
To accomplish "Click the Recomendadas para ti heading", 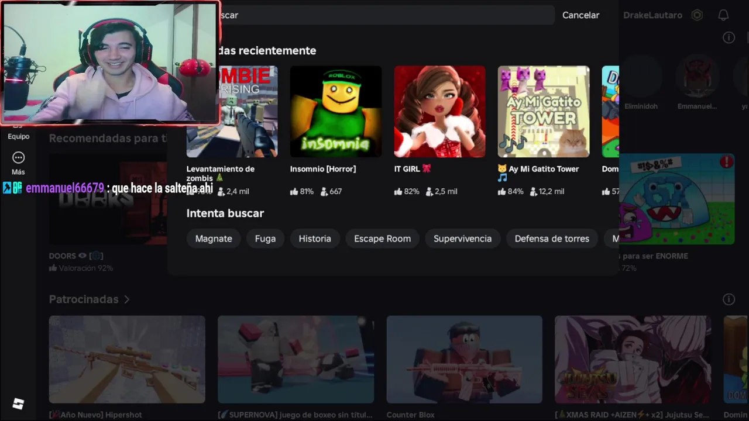I will coord(108,139).
